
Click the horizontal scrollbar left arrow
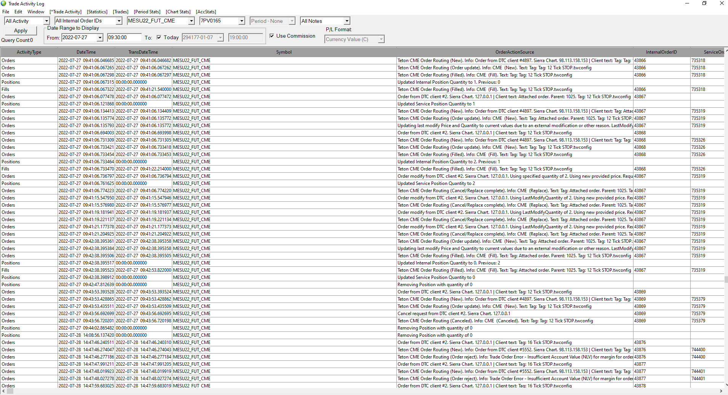click(x=3, y=391)
